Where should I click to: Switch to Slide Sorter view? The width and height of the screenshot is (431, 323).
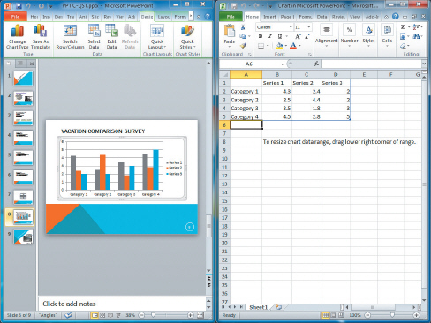[102, 315]
